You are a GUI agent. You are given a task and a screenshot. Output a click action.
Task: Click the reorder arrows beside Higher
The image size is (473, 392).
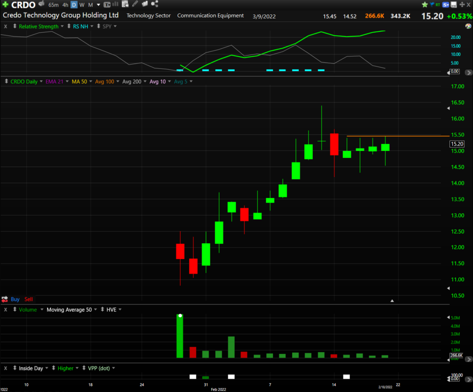(53, 368)
